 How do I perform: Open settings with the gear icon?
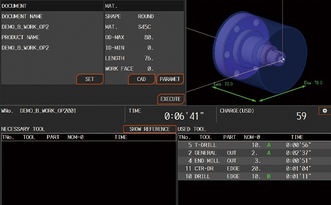click(325, 111)
